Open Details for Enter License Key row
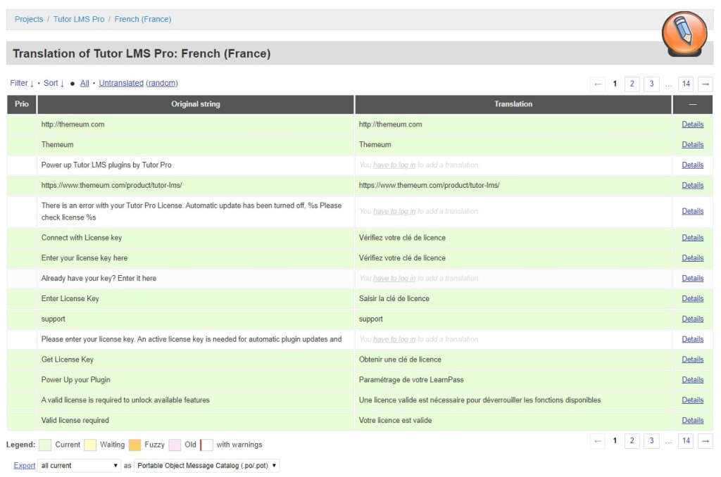Viewport: 721px width, 477px height. (693, 299)
